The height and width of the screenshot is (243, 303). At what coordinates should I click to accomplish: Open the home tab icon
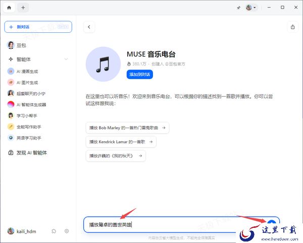9,8
